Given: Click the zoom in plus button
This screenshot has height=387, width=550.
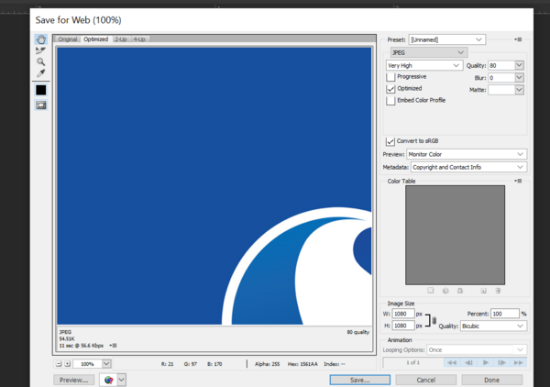Looking at the screenshot, I should click(67, 364).
